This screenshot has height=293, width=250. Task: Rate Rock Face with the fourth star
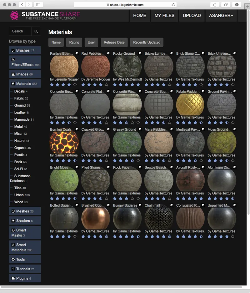coord(132,199)
